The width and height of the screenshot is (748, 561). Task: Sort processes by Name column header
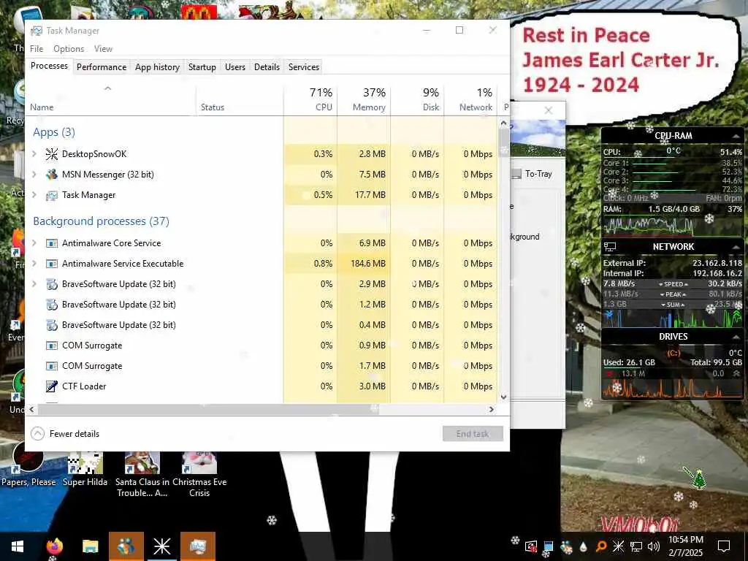tap(110, 99)
